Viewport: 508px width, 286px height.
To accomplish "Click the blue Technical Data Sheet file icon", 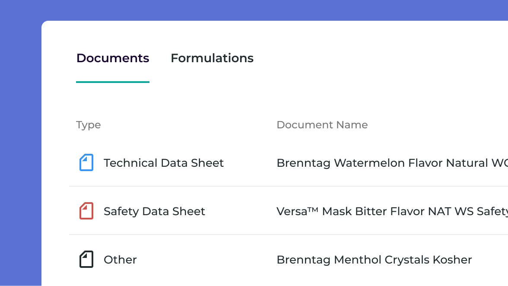I will tap(86, 163).
